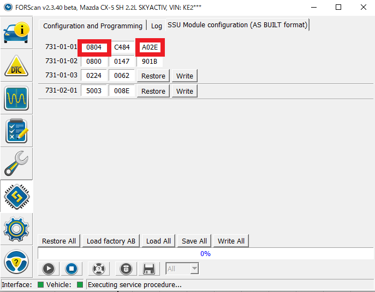Minimize the FORScan window
The image size is (375, 292).
point(314,8)
